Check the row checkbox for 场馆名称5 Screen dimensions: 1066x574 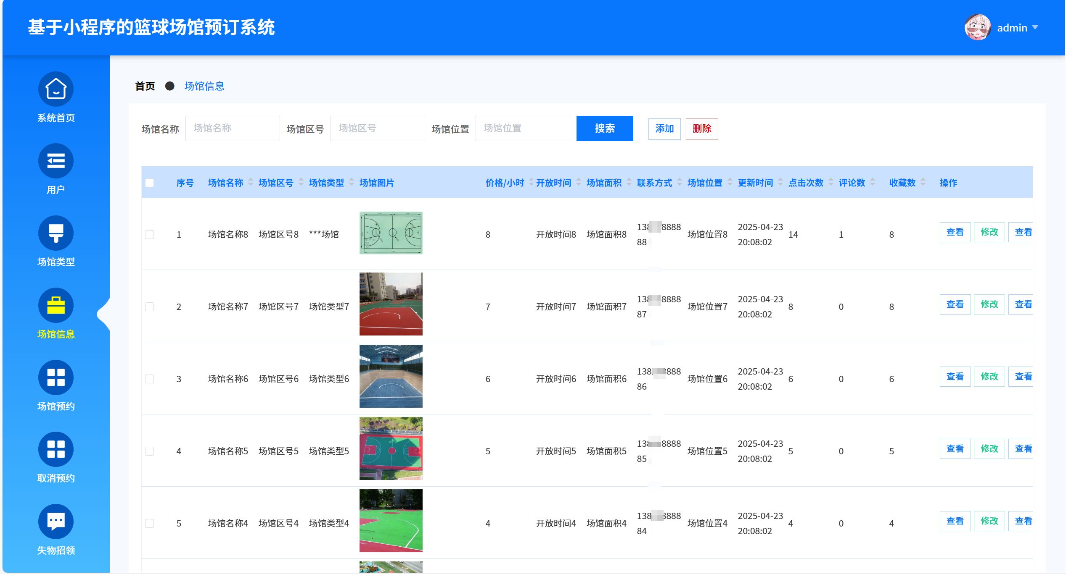pos(149,451)
